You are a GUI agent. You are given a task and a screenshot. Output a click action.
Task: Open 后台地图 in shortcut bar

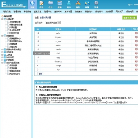[x=130, y=11]
